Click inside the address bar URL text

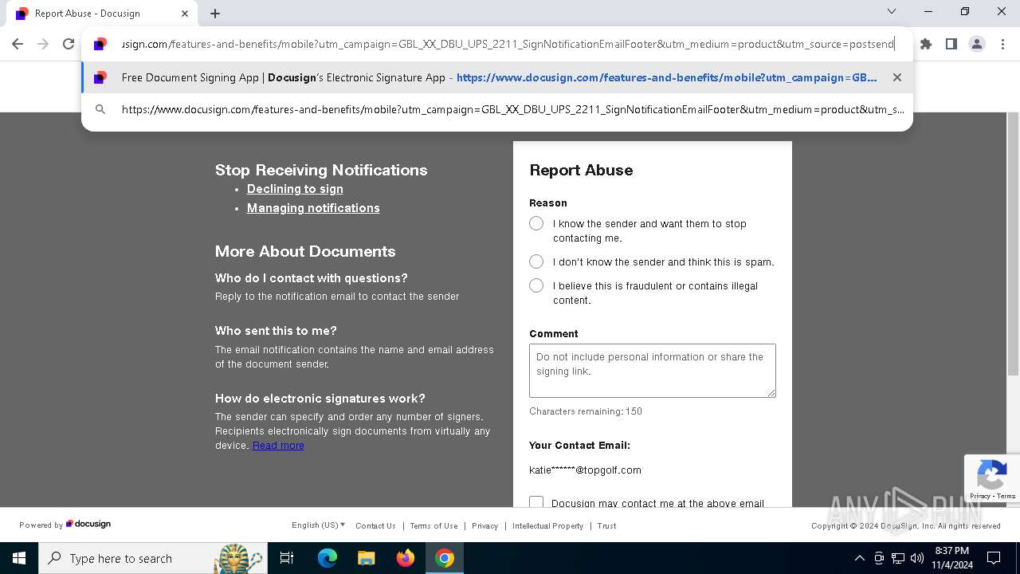pyautogui.click(x=508, y=44)
